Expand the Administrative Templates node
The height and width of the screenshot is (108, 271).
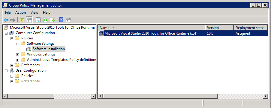pyautogui.click(x=17, y=60)
